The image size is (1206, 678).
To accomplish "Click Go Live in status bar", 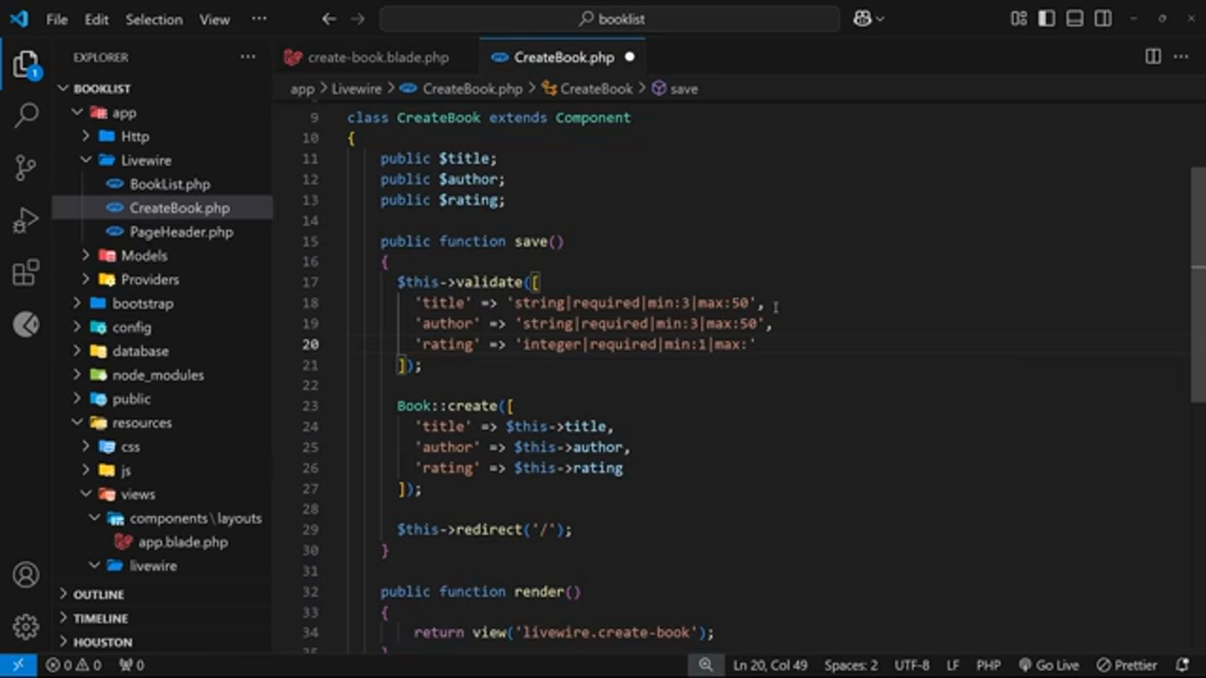I will point(1048,665).
